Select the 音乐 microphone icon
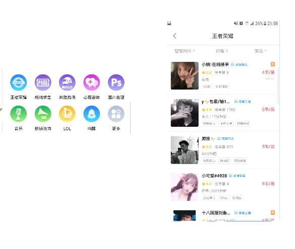Viewport: 295px width, 249px height. [18, 114]
